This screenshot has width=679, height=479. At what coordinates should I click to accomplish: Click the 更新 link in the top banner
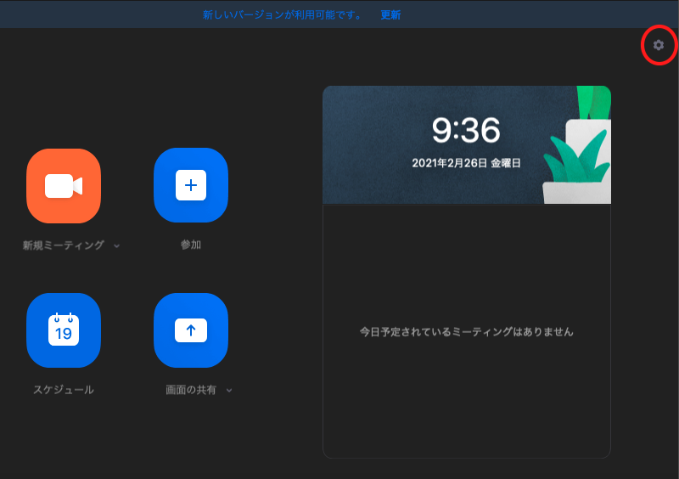390,14
